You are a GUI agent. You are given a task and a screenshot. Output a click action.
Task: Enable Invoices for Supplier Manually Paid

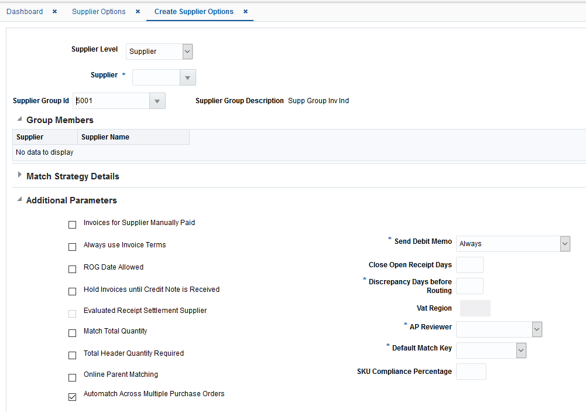click(72, 224)
